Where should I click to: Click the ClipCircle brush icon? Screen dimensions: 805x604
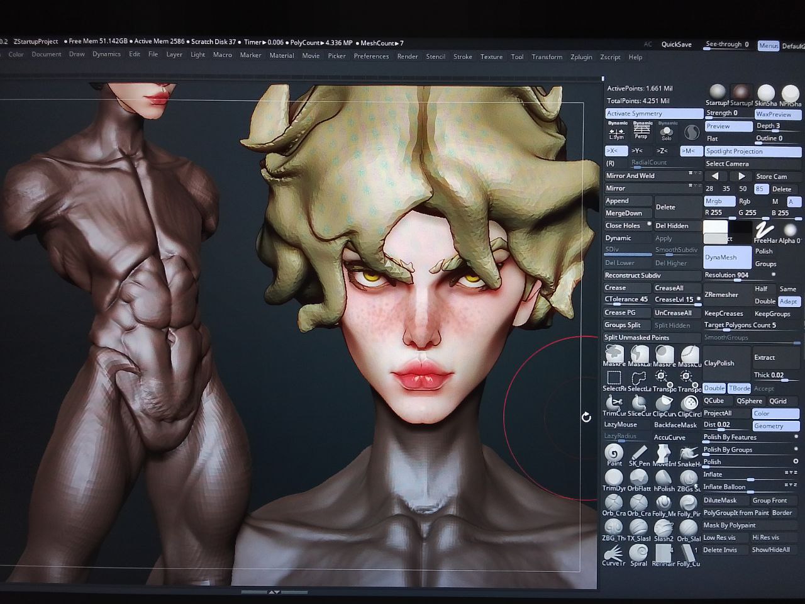[690, 403]
